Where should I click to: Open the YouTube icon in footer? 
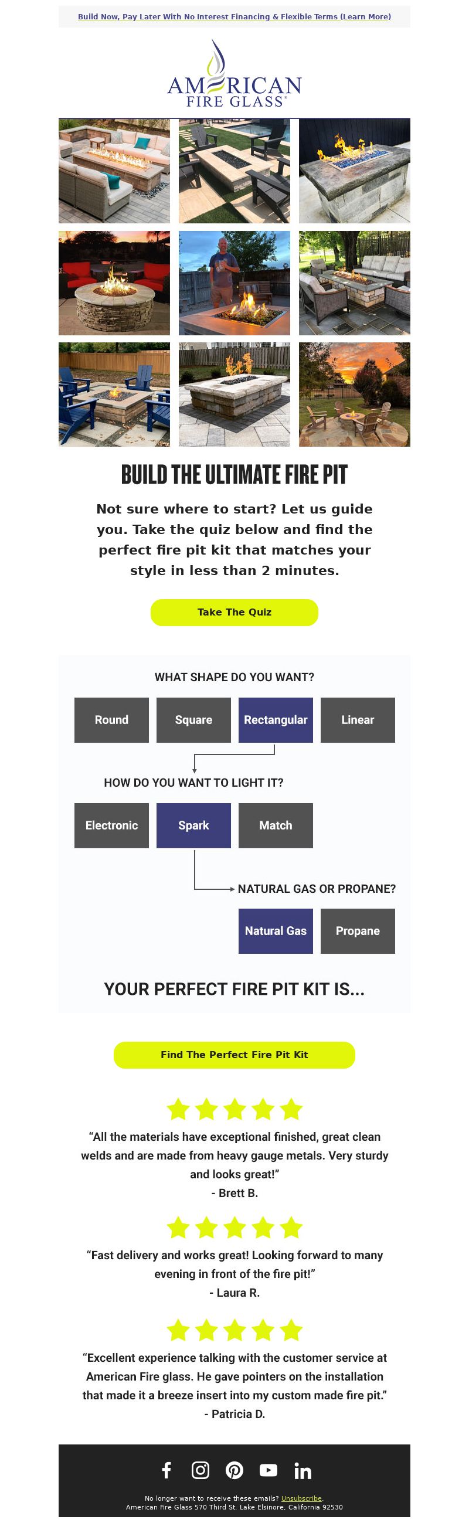[x=269, y=1470]
